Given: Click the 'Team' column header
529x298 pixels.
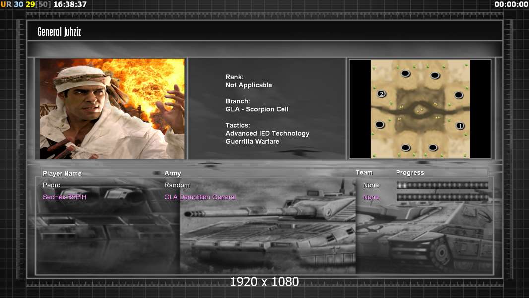Looking at the screenshot, I should 364,172.
